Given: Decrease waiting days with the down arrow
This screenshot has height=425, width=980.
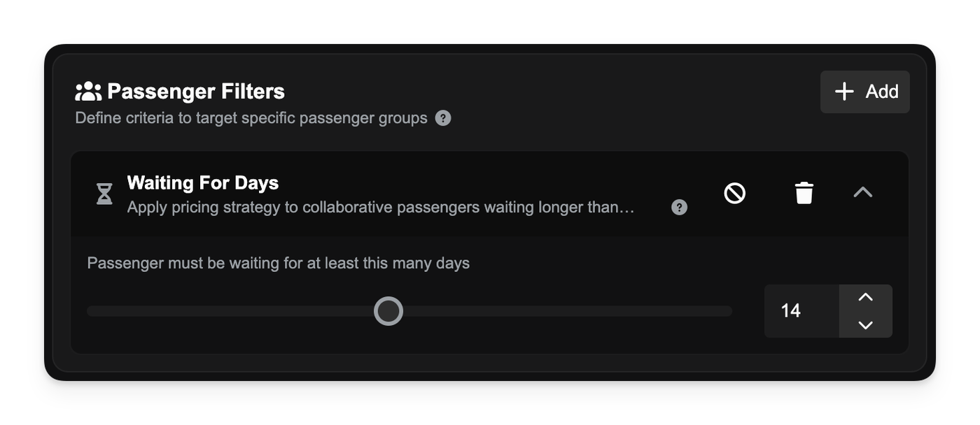Looking at the screenshot, I should tap(866, 325).
